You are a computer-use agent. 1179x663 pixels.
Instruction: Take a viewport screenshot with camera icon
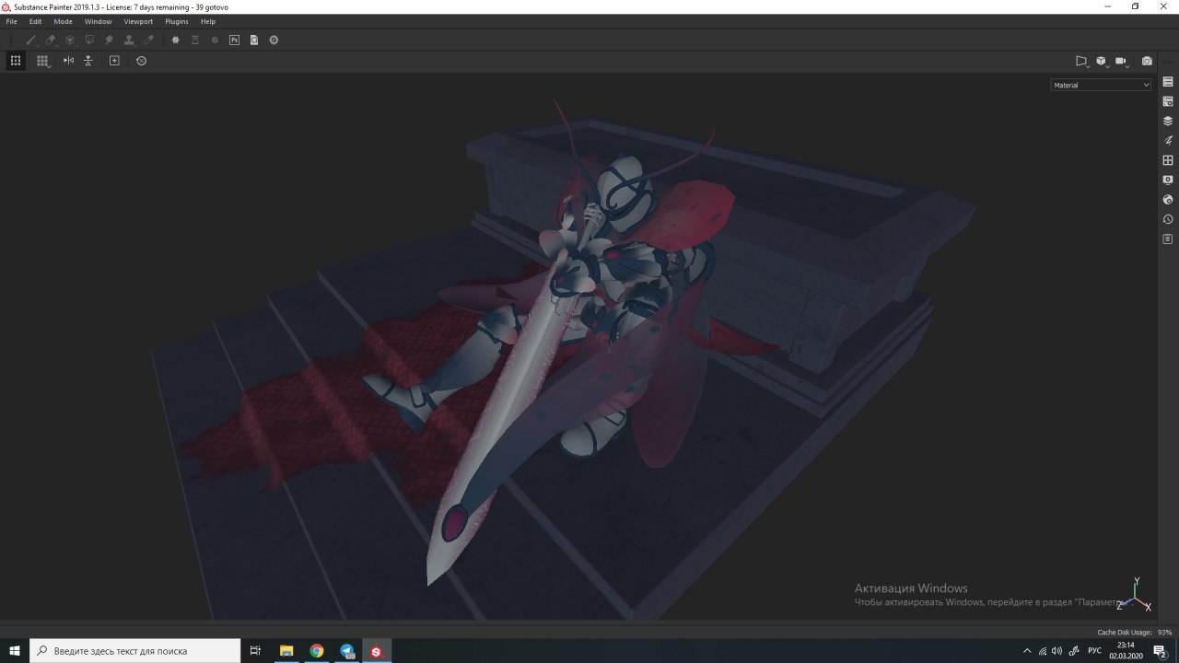[1147, 61]
